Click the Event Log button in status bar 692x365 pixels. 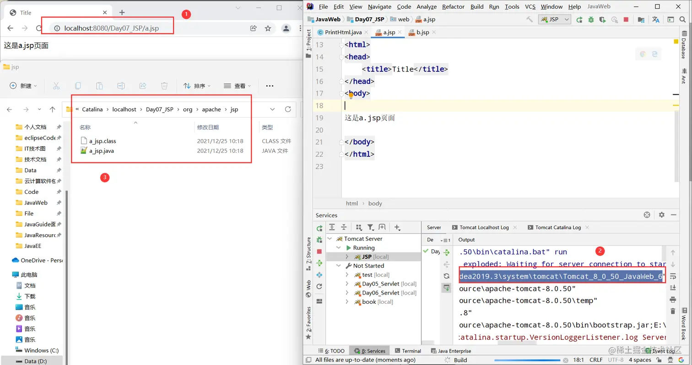point(659,351)
